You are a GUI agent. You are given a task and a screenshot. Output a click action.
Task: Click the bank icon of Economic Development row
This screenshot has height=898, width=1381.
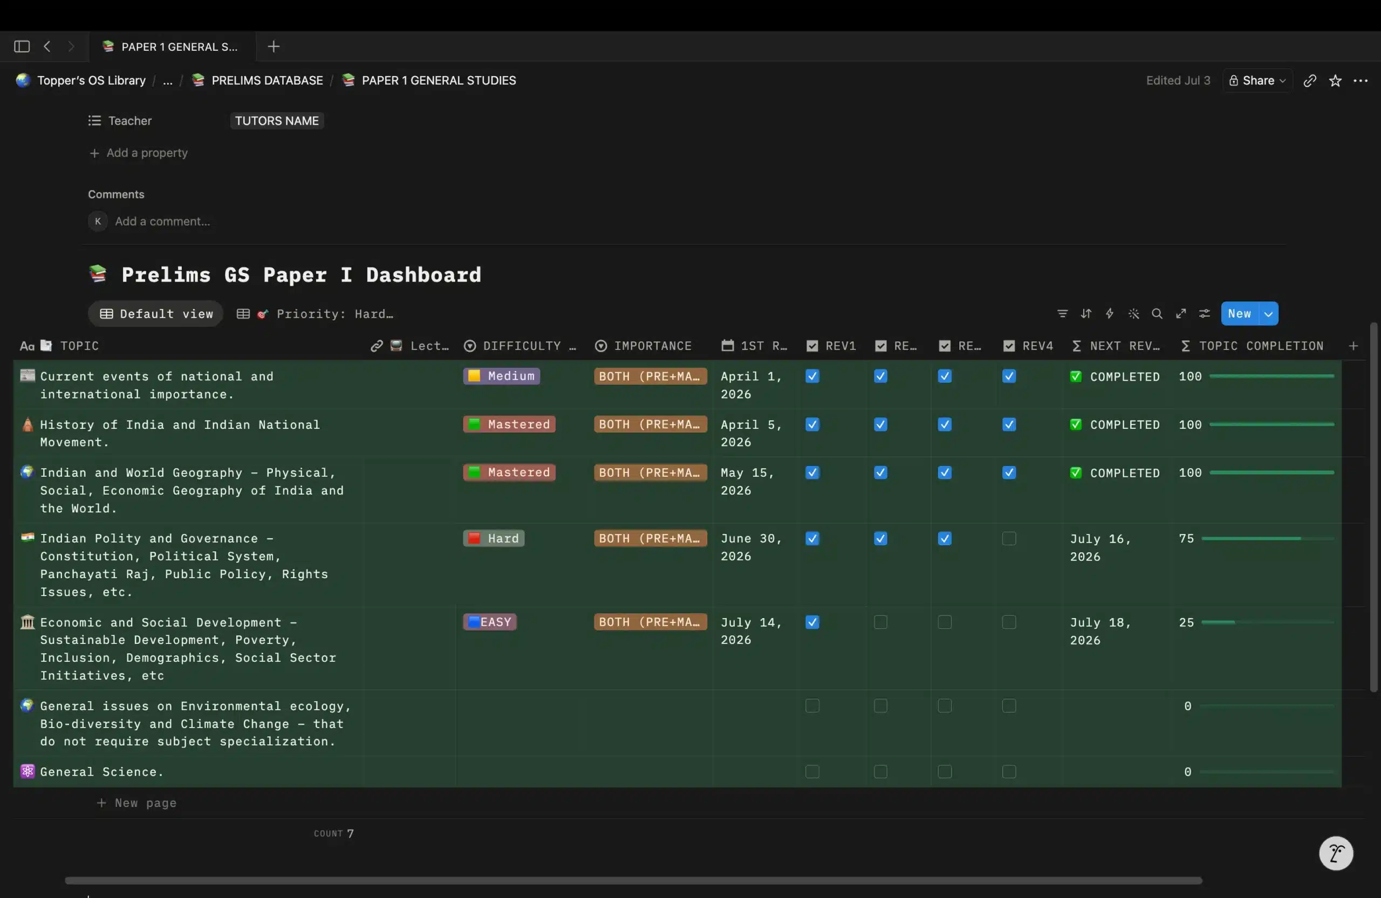click(x=28, y=622)
